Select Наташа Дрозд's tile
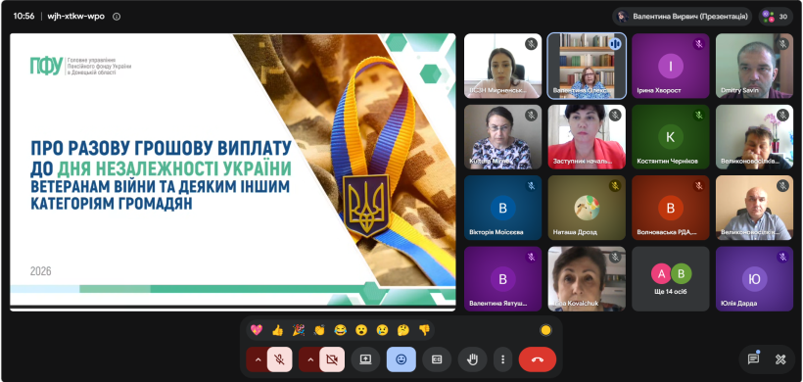 (x=587, y=208)
